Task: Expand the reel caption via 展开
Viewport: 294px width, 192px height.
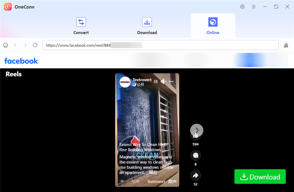Action: tap(153, 172)
